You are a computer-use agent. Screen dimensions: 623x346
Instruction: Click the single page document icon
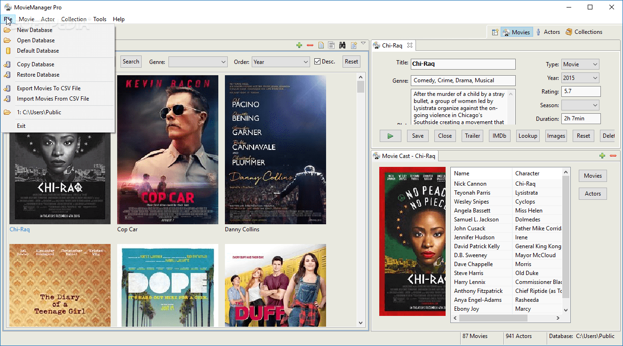point(321,45)
